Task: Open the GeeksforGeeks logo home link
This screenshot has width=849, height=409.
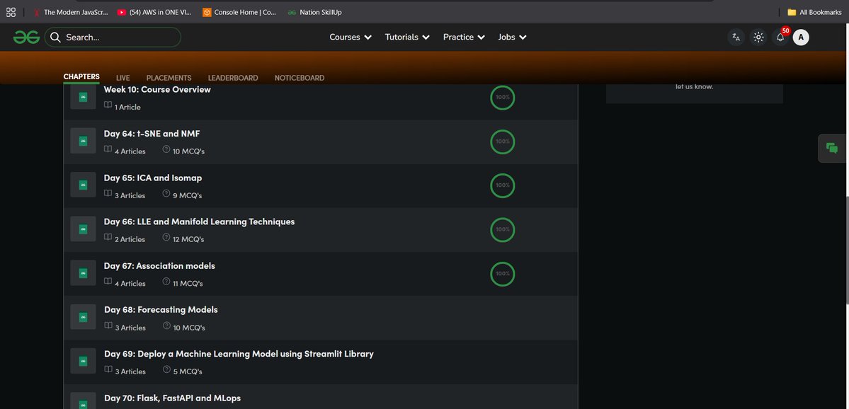Action: click(26, 38)
